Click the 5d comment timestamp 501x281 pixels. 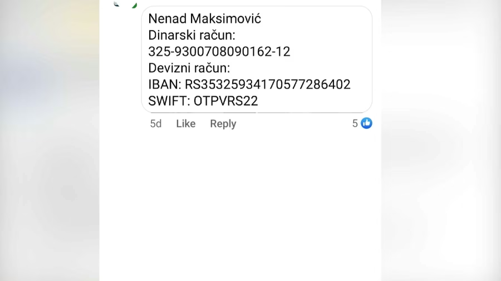(x=155, y=124)
